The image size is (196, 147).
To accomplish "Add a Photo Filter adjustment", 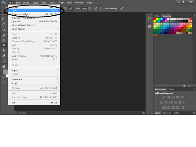I will (x=175, y=102).
